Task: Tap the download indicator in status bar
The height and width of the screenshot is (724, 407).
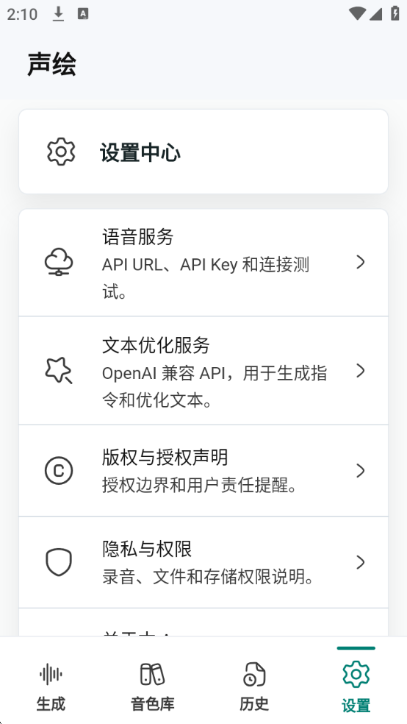Action: (x=57, y=14)
